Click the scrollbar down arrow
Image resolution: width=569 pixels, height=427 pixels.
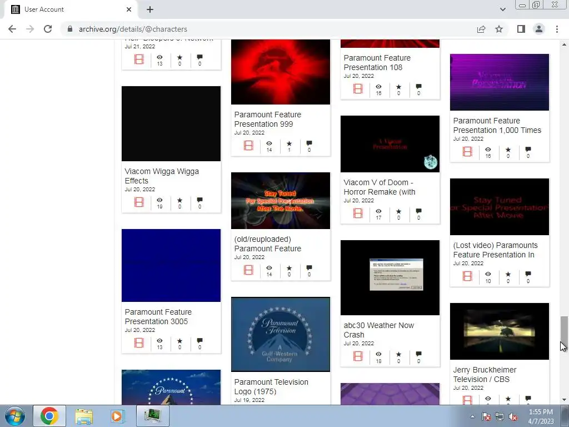click(x=564, y=400)
